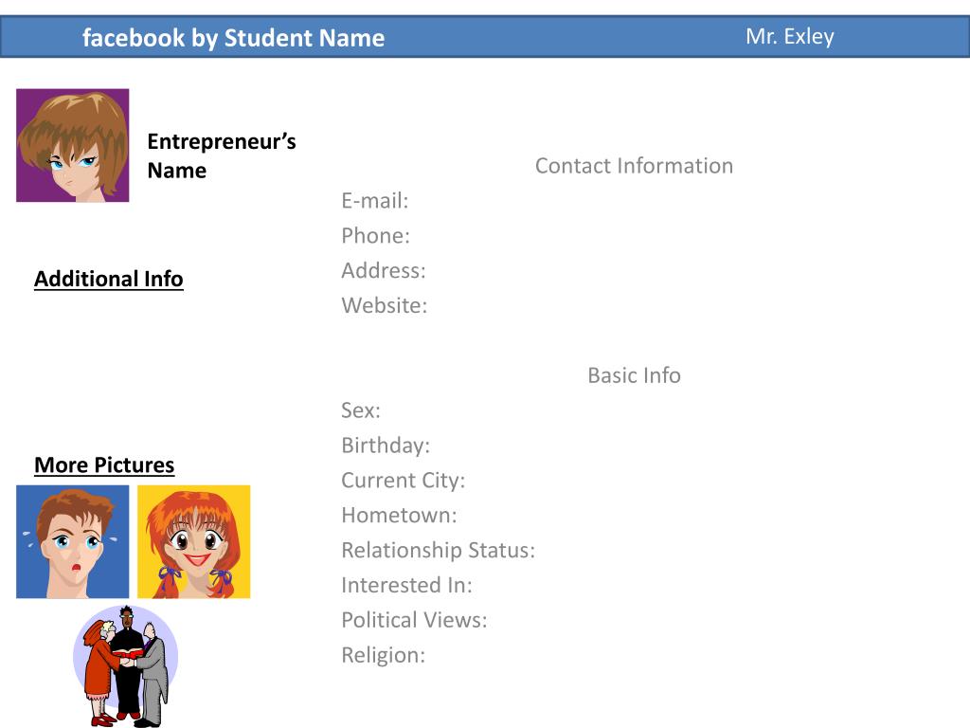Click the Religion field line

384,656
